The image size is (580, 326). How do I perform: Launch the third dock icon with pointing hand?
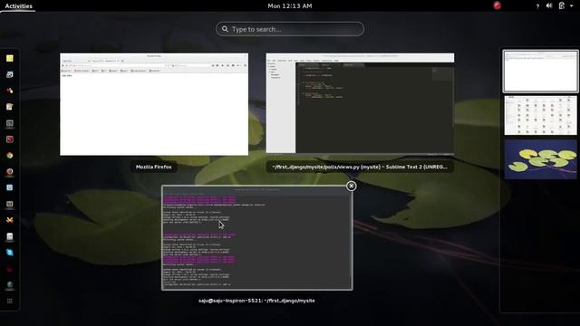tap(10, 91)
